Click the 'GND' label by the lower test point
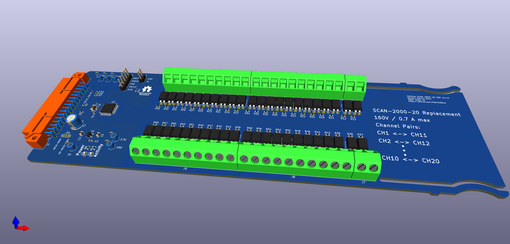 (x=119, y=147)
